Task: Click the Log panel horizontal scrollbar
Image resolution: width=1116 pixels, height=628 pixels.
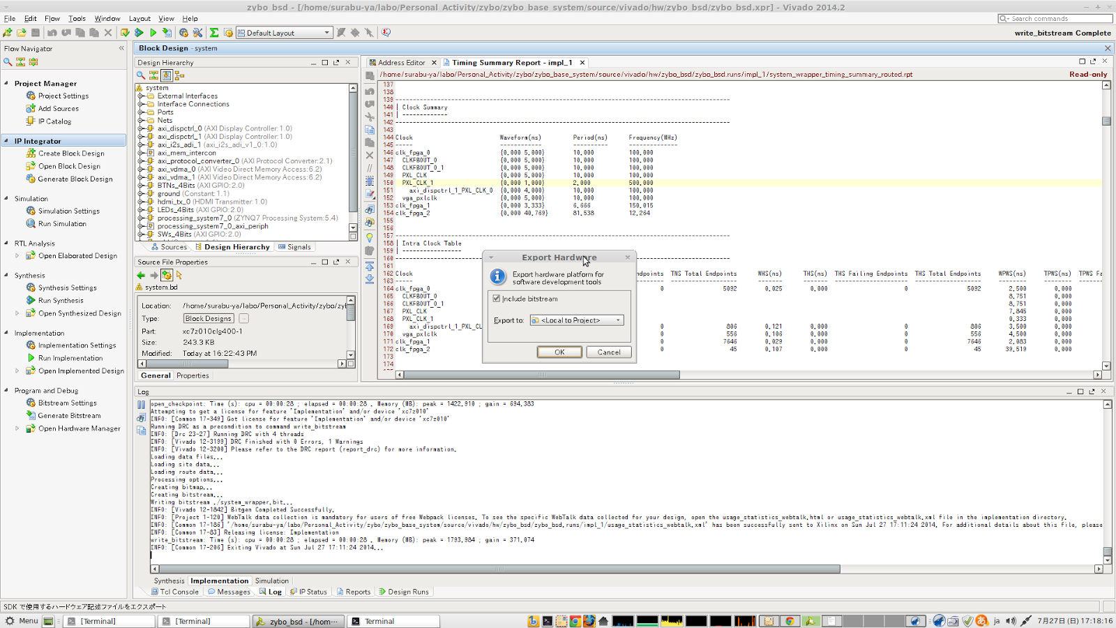Action: (x=499, y=569)
